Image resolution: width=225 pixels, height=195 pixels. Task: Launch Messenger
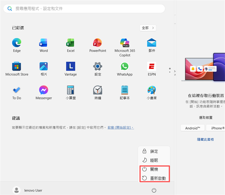coord(43,93)
